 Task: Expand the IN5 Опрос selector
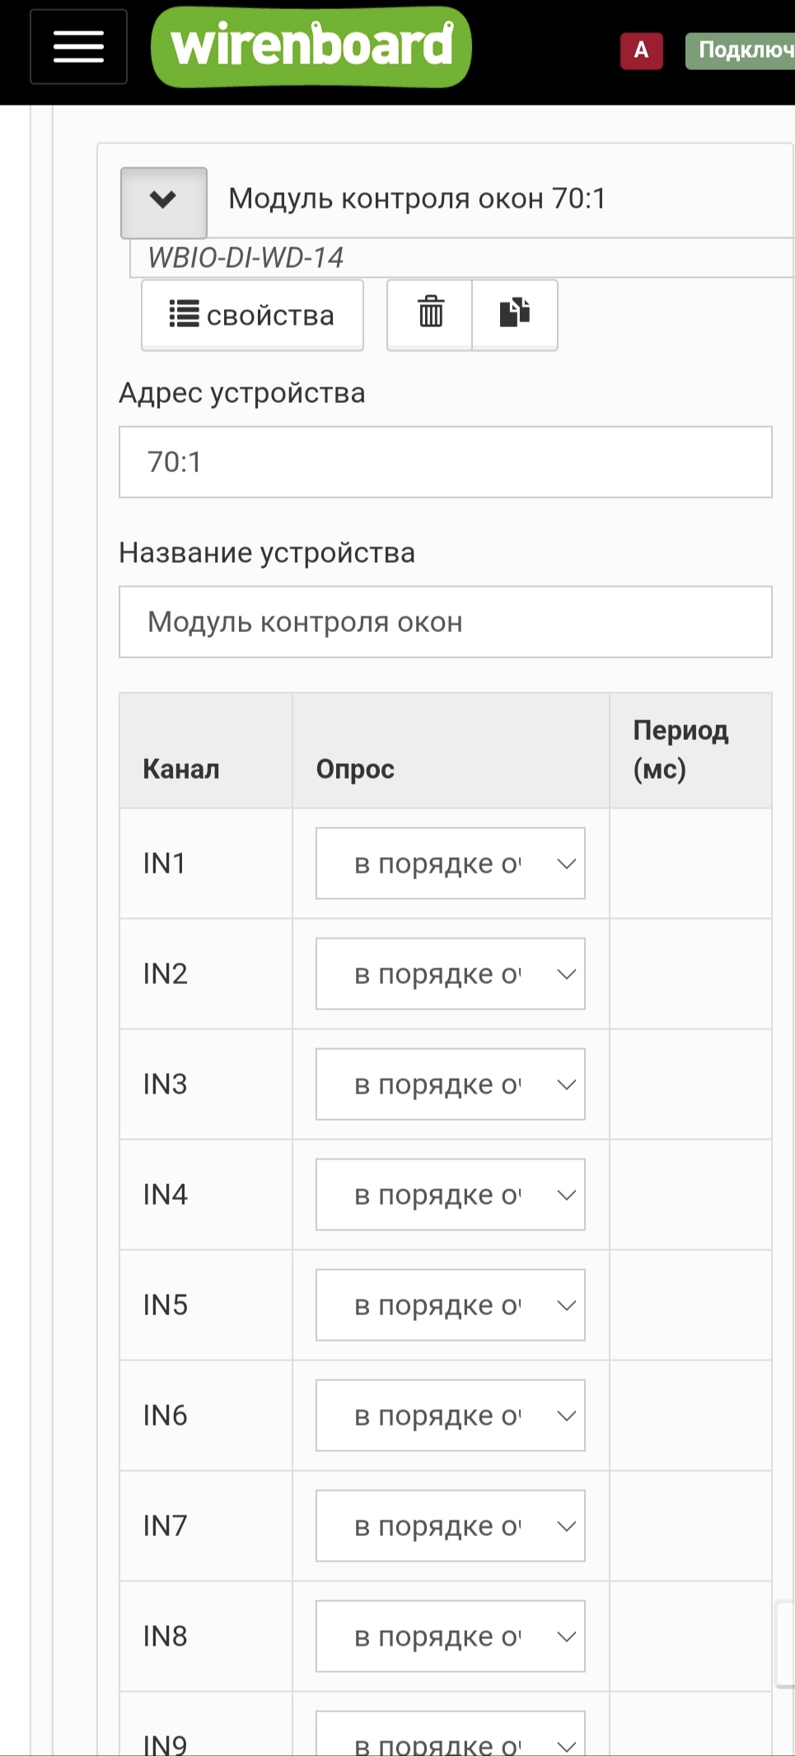coord(451,1305)
